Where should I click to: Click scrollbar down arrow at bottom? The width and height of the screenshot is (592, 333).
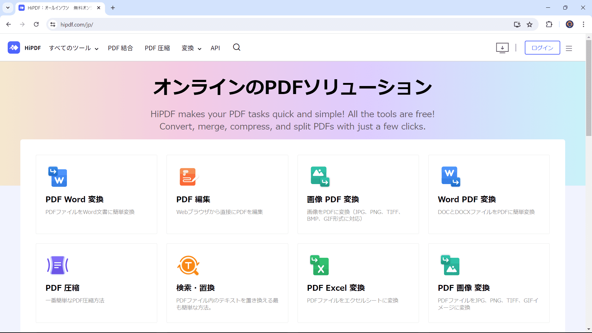pyautogui.click(x=589, y=329)
